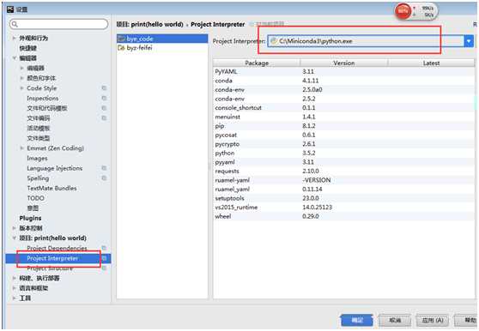The image size is (479, 331).
Task: Click the 项目: print(hello world) breadcrumb
Action: tap(149, 24)
